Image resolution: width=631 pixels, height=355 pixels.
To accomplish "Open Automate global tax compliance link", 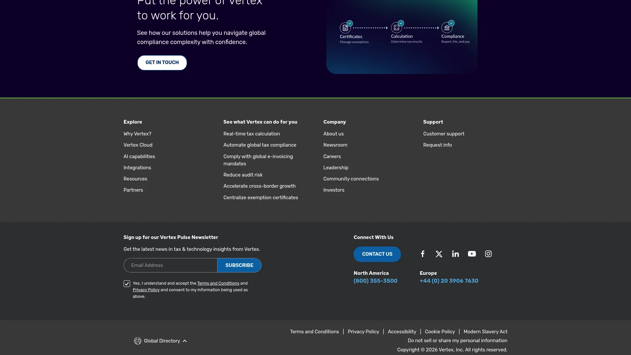I will click(260, 145).
